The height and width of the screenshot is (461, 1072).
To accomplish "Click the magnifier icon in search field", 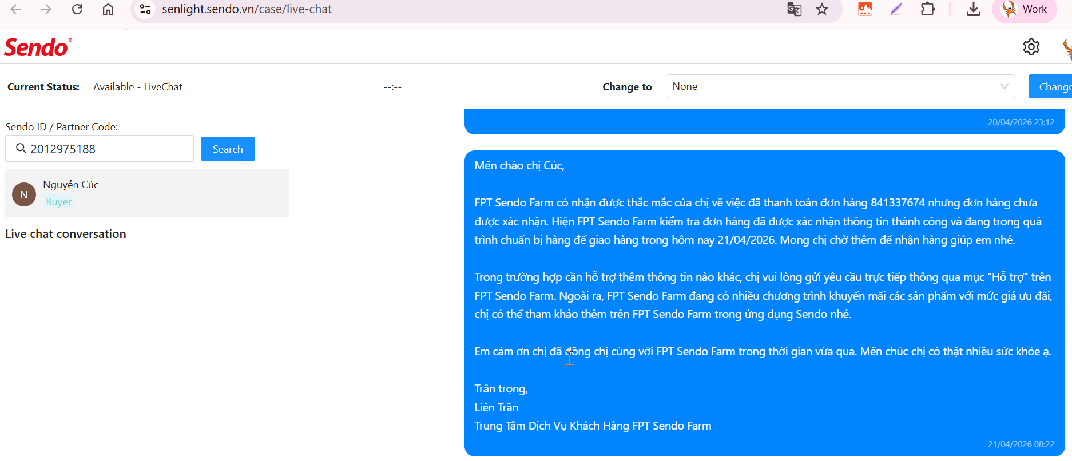I will pyautogui.click(x=21, y=149).
